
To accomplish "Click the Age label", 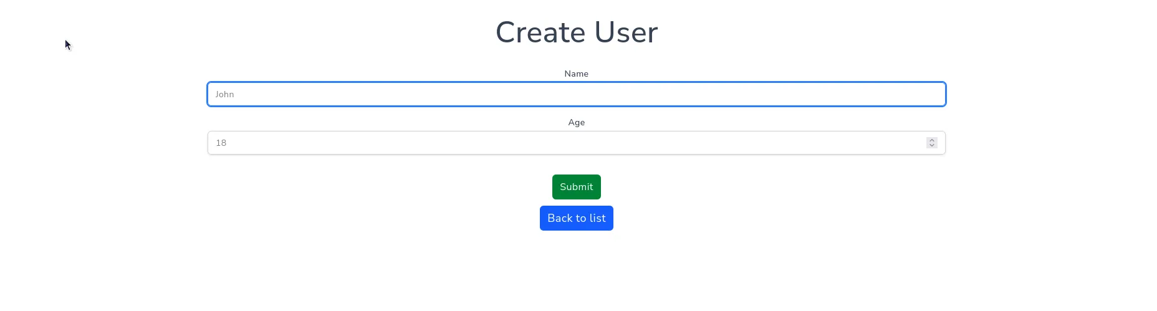I will coord(577,122).
